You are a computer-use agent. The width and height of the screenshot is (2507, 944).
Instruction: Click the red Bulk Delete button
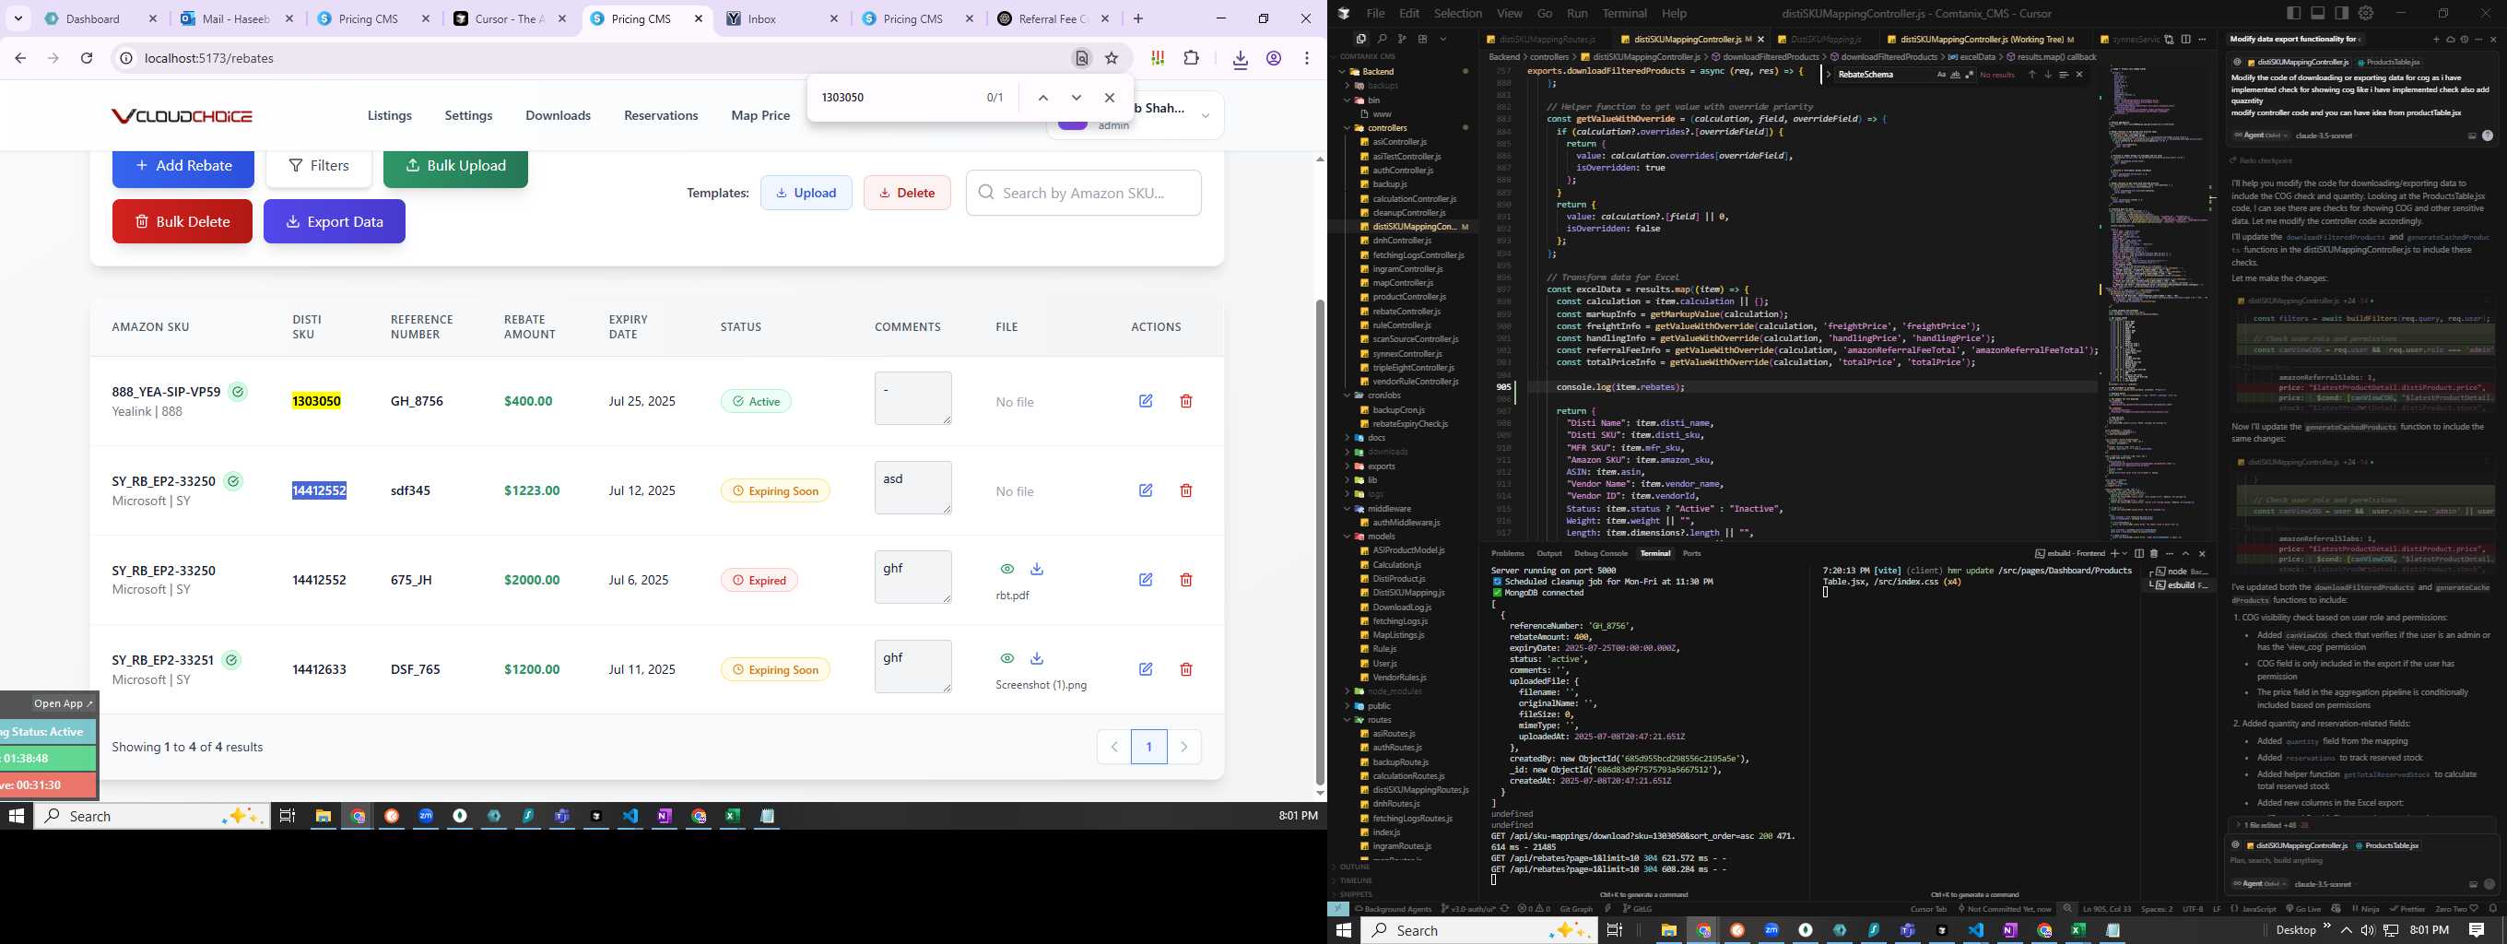182,222
